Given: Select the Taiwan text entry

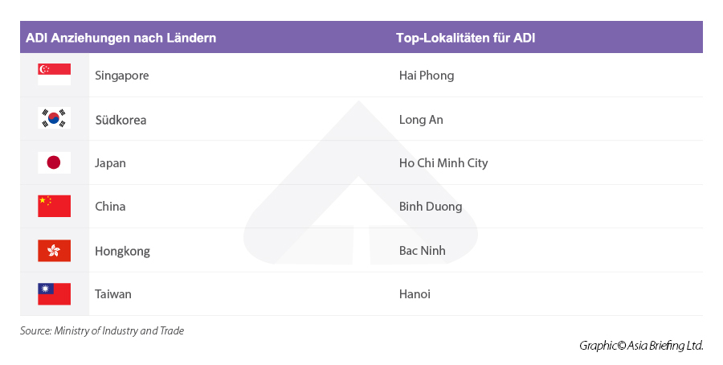Looking at the screenshot, I should tap(112, 294).
